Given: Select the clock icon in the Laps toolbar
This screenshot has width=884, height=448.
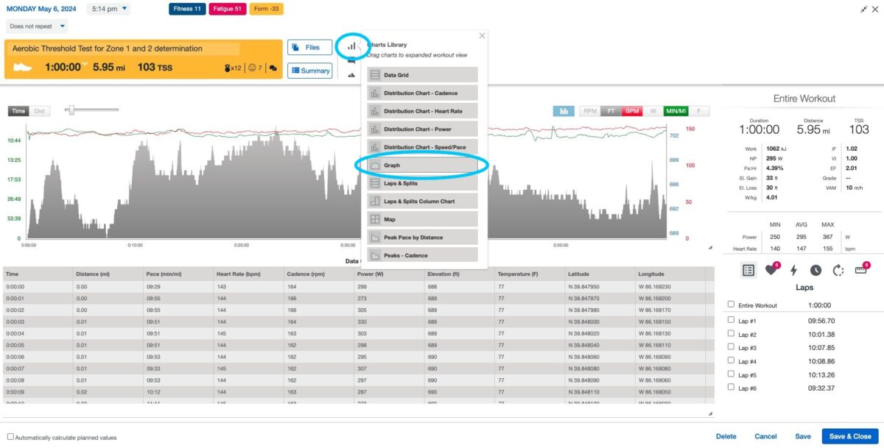Looking at the screenshot, I should coord(815,270).
